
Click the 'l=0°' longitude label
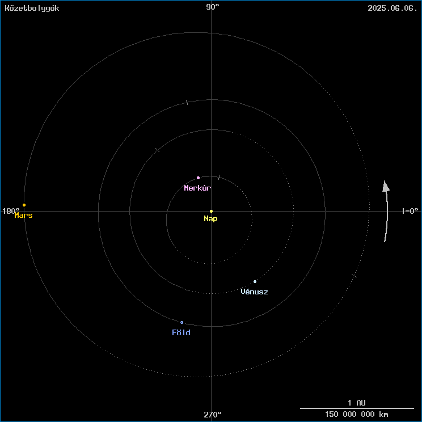coord(410,211)
